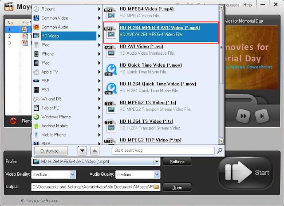This screenshot has width=284, height=206.
Task: Open the Profile dropdown list
Action: [x=157, y=162]
